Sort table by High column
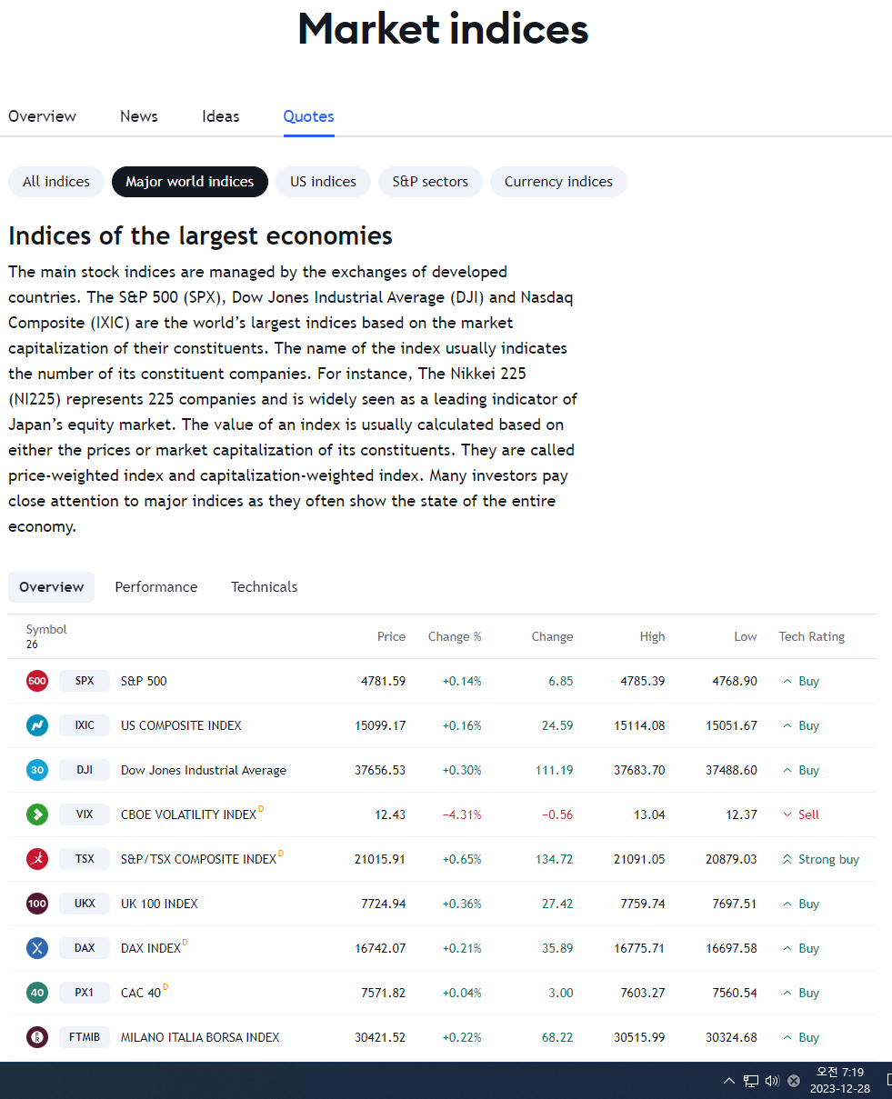 [652, 636]
